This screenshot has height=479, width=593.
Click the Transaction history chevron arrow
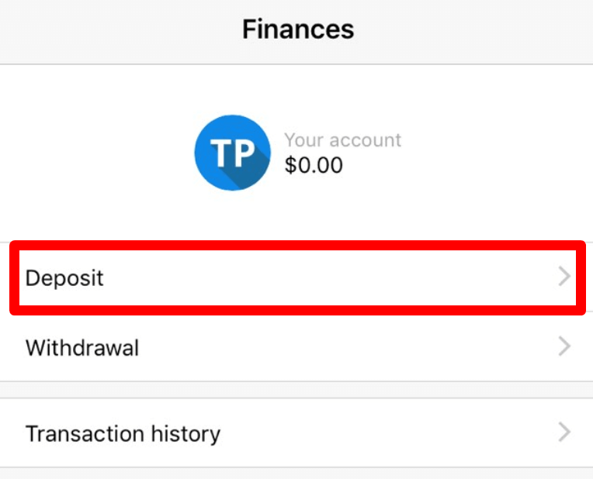[x=564, y=432]
